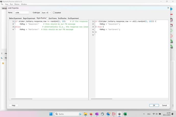Click the red stop experiment icon in Runner
This screenshot has height=117, width=176.
(x=171, y=36)
